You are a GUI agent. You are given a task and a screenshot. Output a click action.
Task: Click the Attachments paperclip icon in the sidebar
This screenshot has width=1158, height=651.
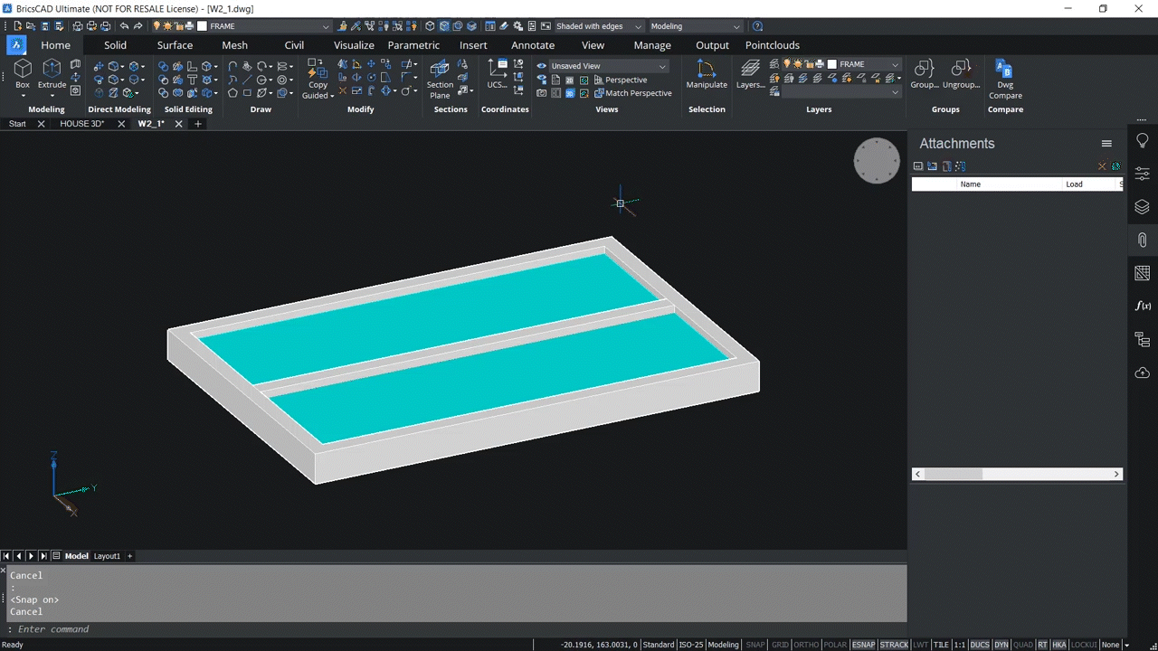point(1142,240)
